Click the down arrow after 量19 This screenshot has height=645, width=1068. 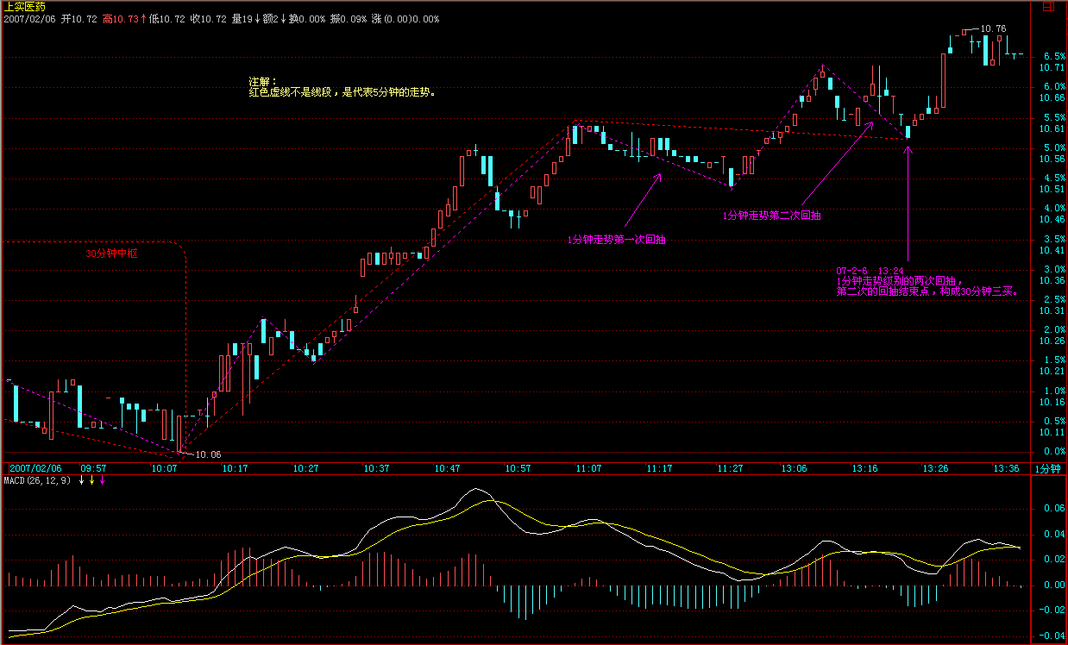256,18
